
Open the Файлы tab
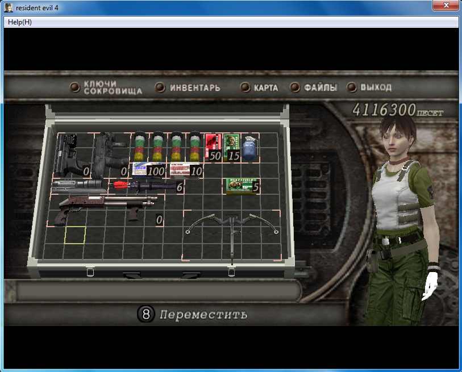coord(313,87)
